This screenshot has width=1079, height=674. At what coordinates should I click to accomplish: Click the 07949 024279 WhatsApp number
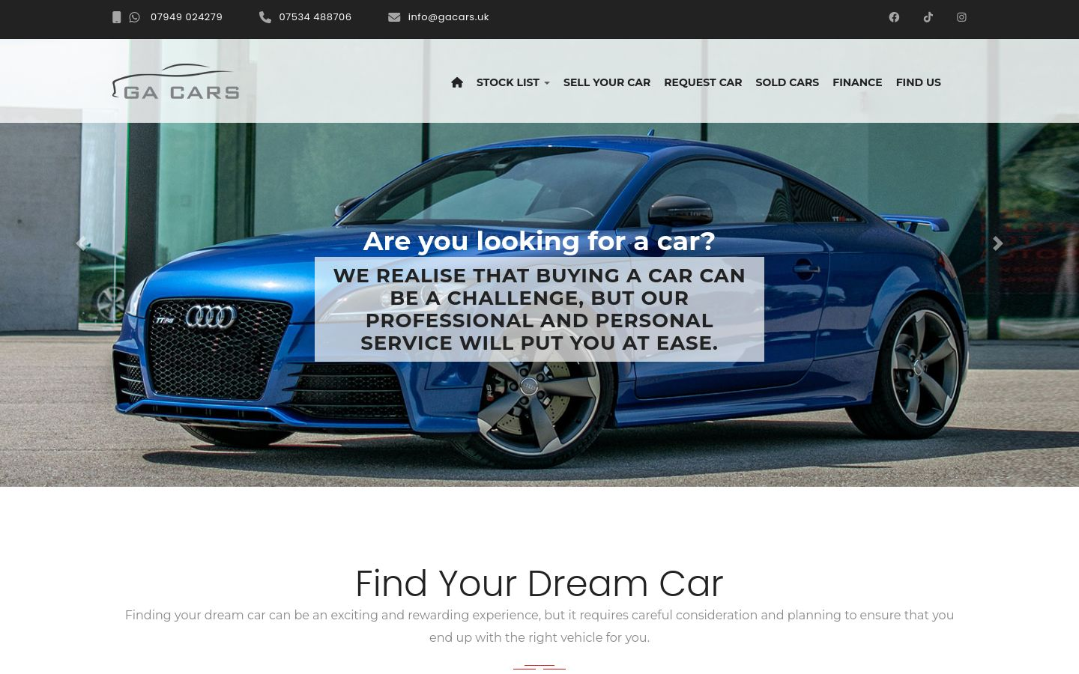186,17
